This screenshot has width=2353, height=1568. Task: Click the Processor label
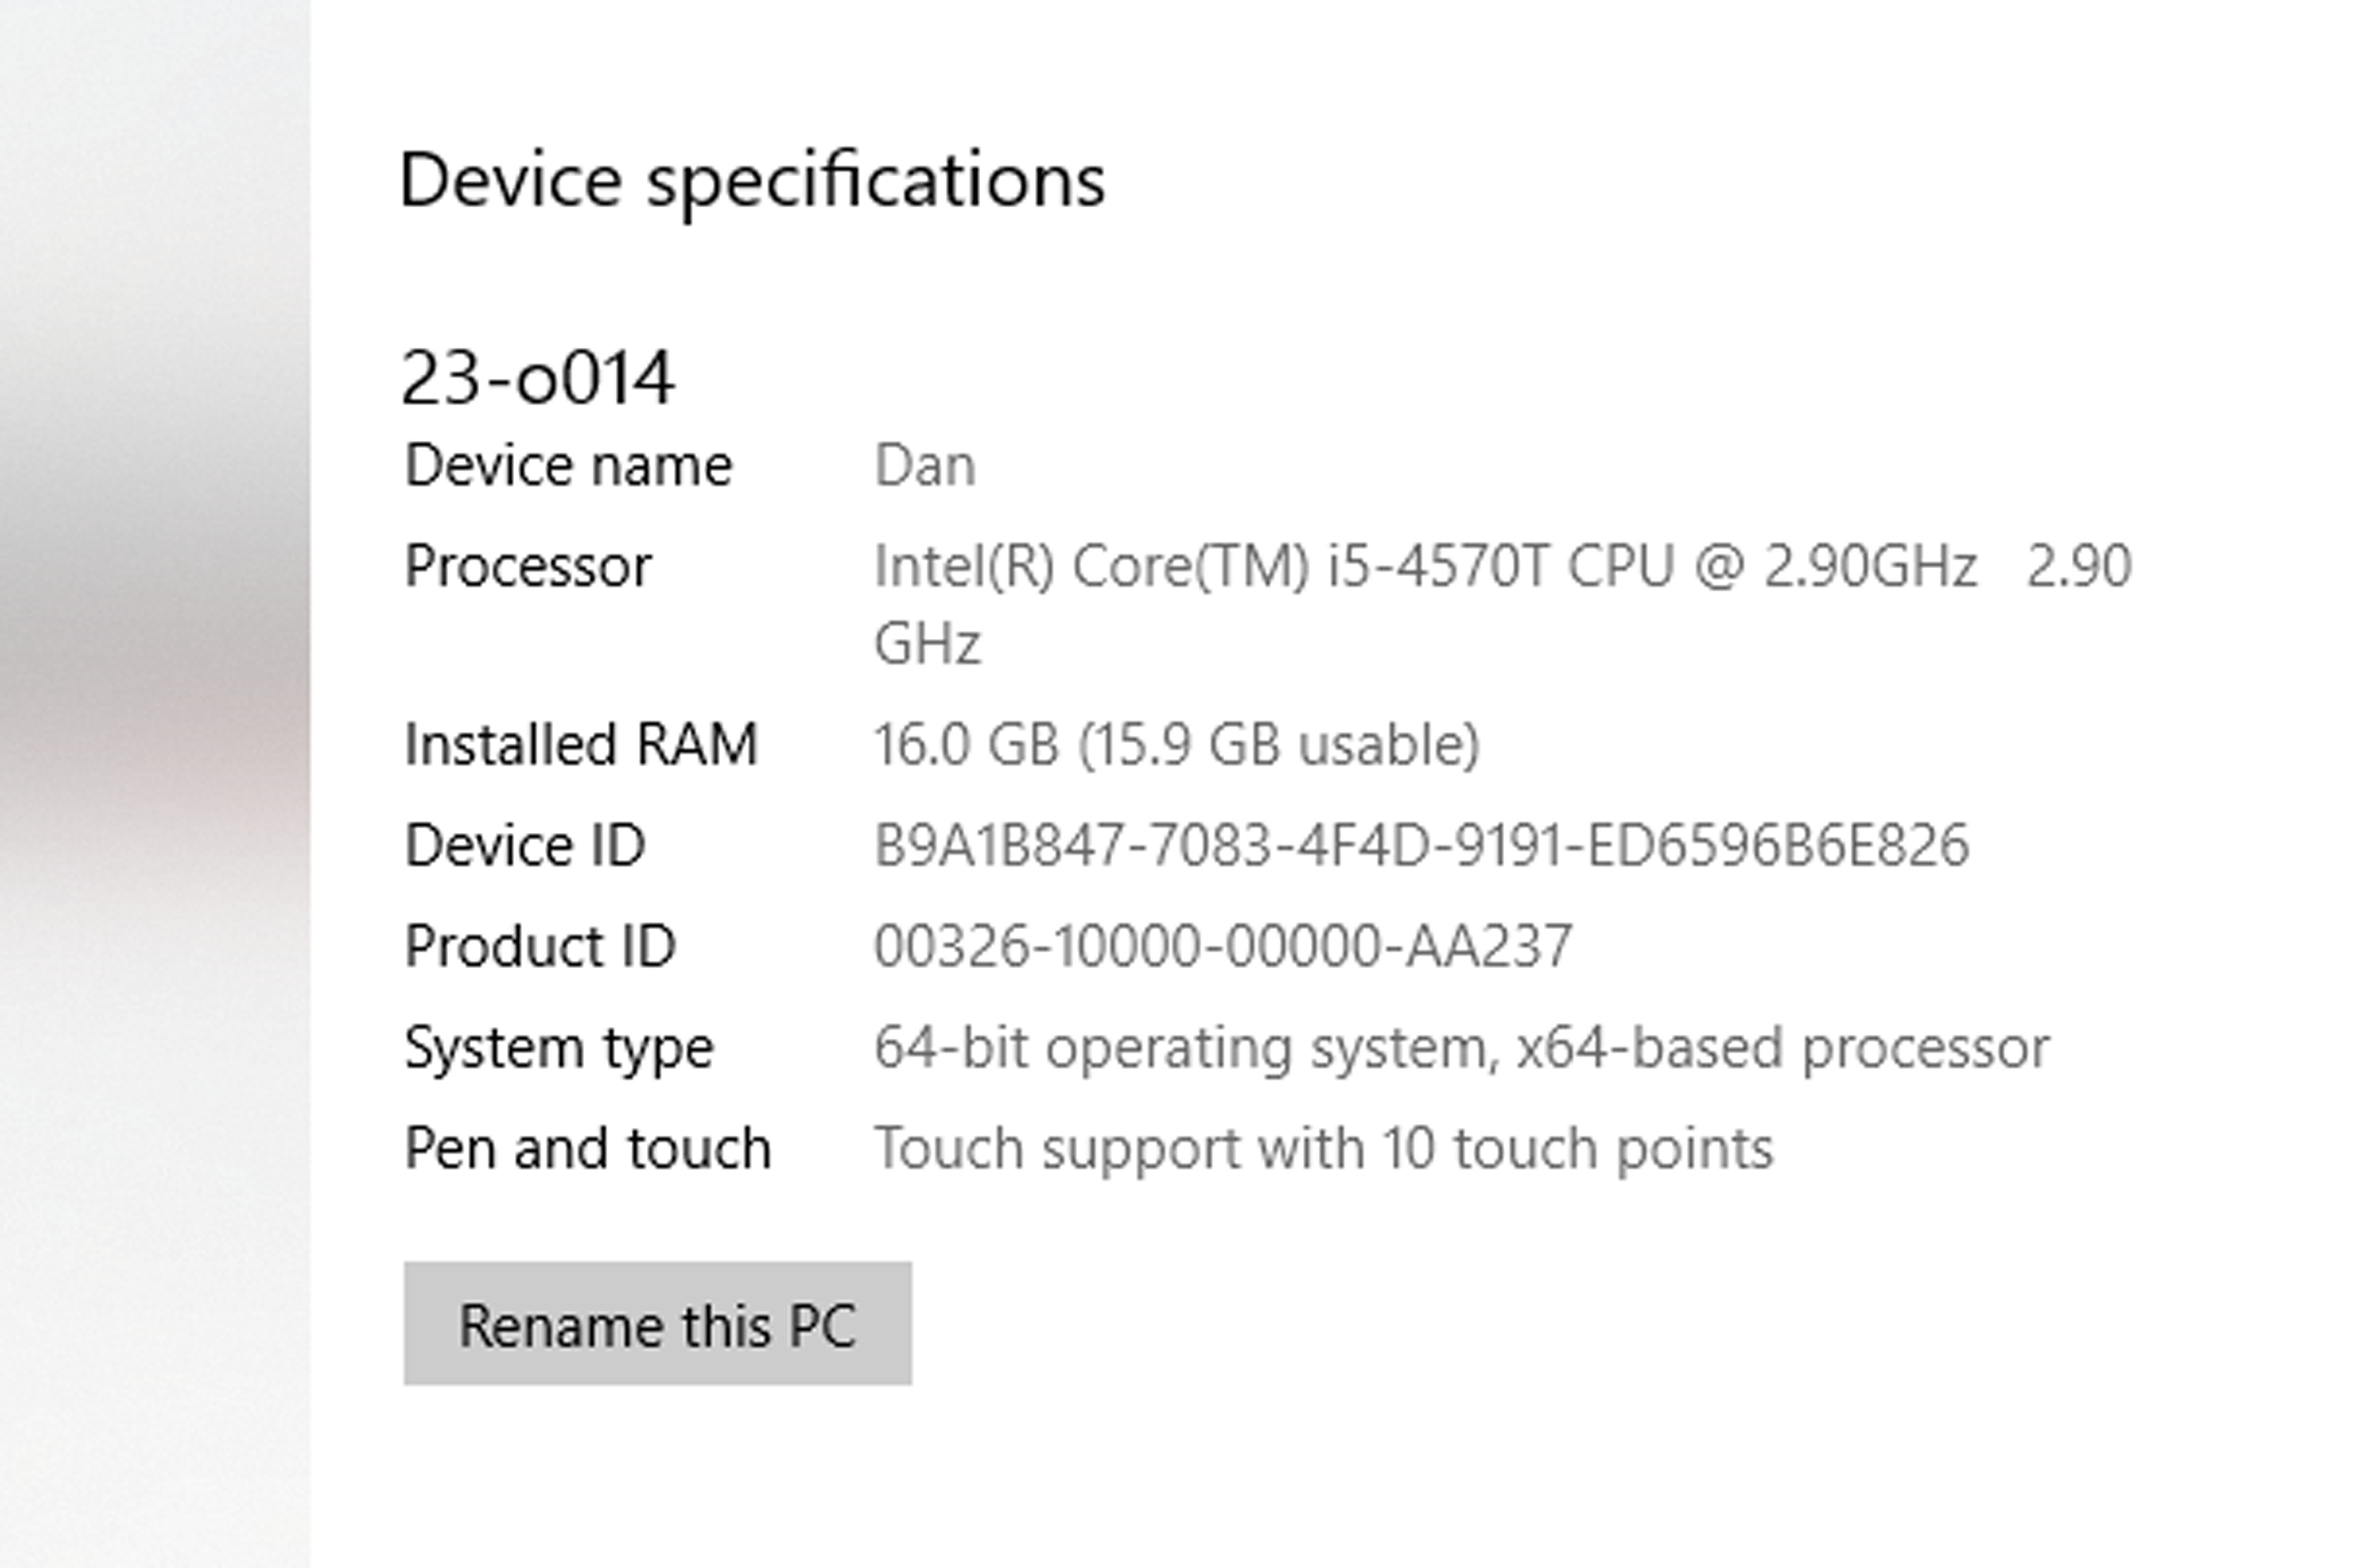click(527, 566)
